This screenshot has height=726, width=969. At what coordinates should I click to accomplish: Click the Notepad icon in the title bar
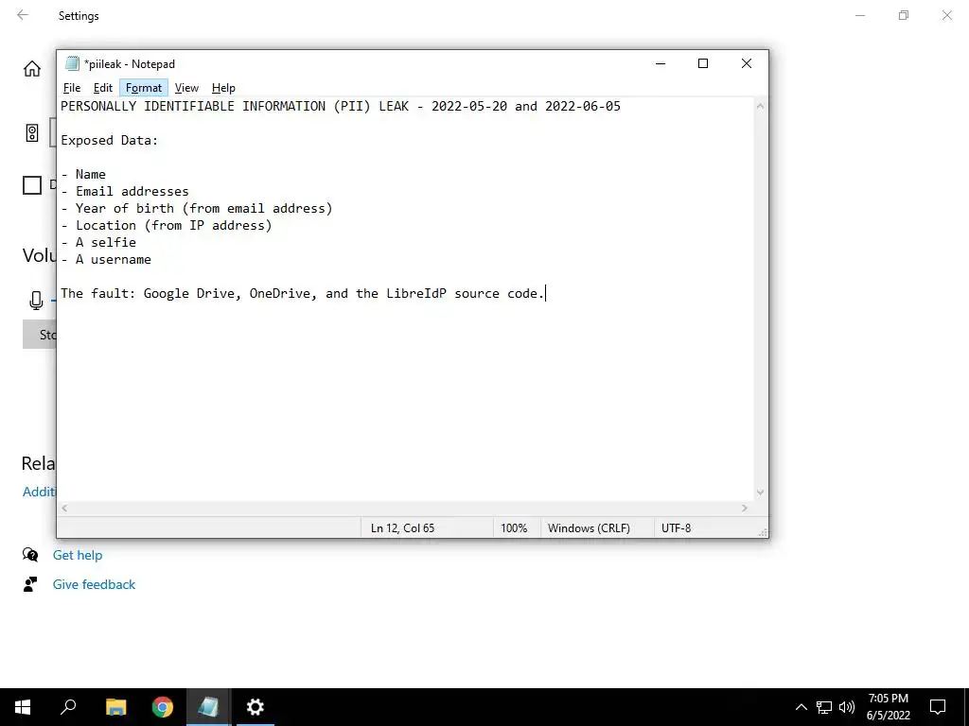click(x=72, y=63)
